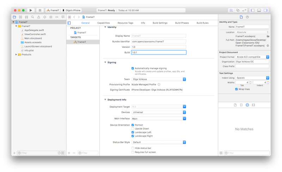Toggle Automatically manage signing checkbox

[x=133, y=68]
